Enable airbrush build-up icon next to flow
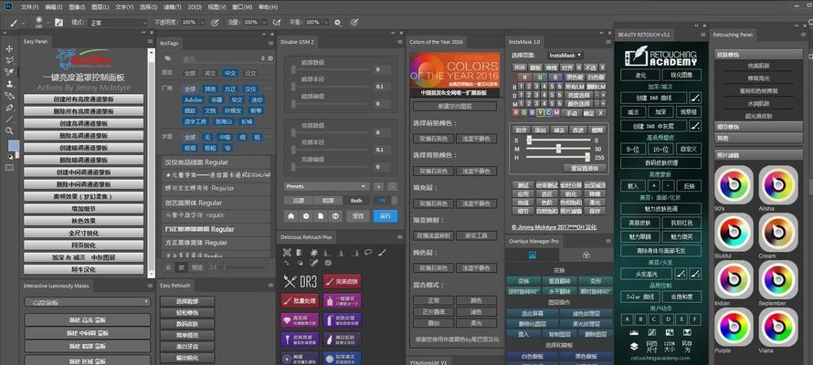Viewport: 813px width, 365px height. [x=277, y=22]
